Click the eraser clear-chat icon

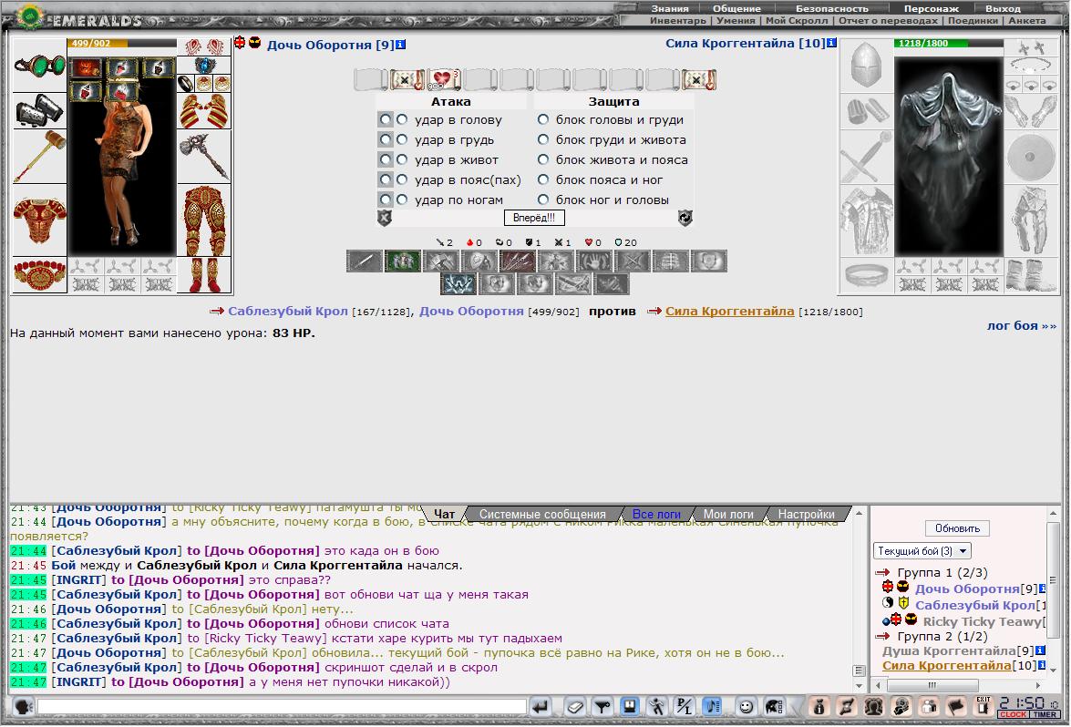(575, 707)
